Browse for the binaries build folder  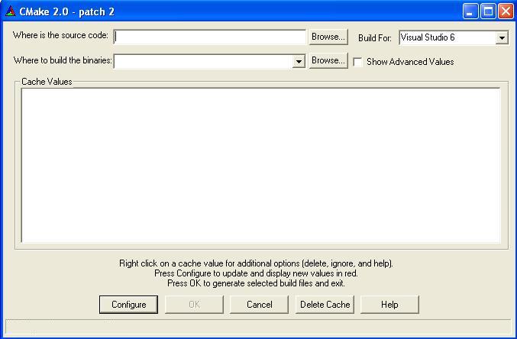[328, 60]
